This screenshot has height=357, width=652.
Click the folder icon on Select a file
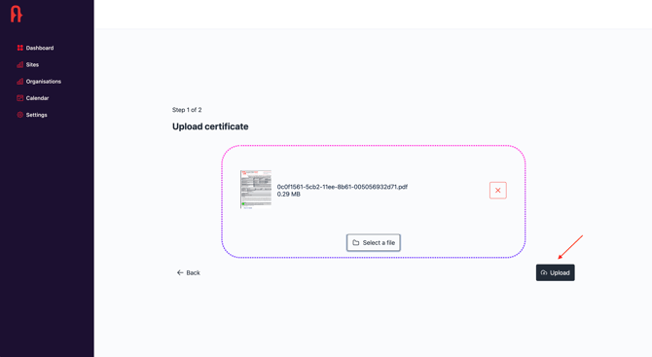(356, 243)
